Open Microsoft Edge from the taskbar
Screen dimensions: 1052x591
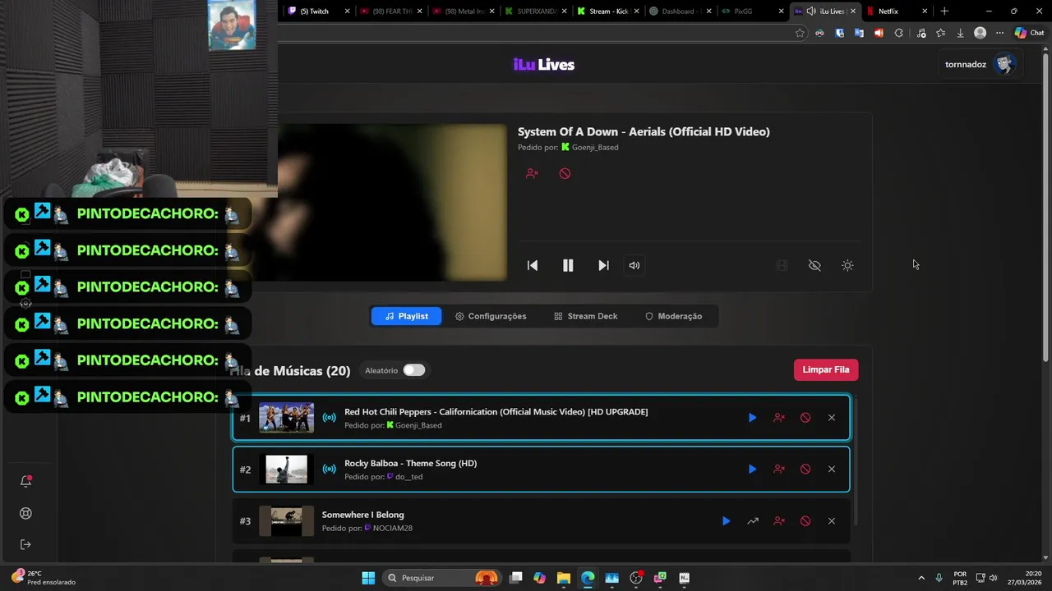588,578
